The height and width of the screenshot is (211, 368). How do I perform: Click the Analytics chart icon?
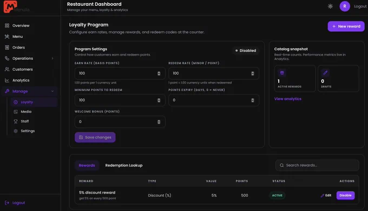point(7,80)
